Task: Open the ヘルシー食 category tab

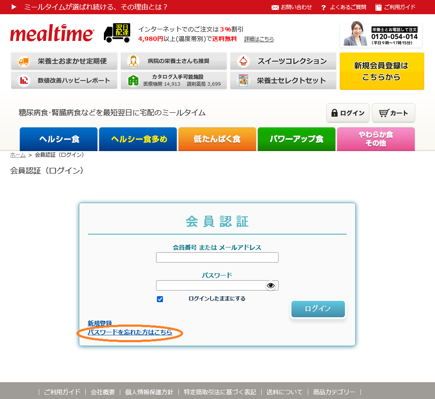Action: click(x=59, y=139)
